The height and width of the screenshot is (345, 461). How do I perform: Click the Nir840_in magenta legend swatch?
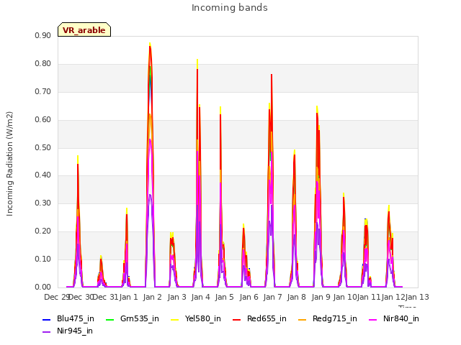point(373,319)
